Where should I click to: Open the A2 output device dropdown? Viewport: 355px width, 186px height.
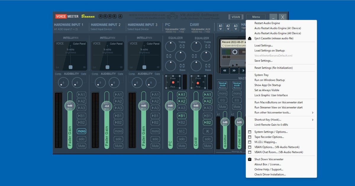click(x=228, y=27)
